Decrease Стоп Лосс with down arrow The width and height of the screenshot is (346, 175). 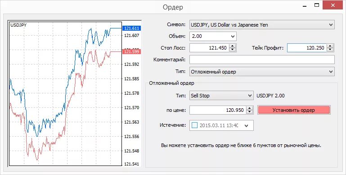[x=232, y=50]
